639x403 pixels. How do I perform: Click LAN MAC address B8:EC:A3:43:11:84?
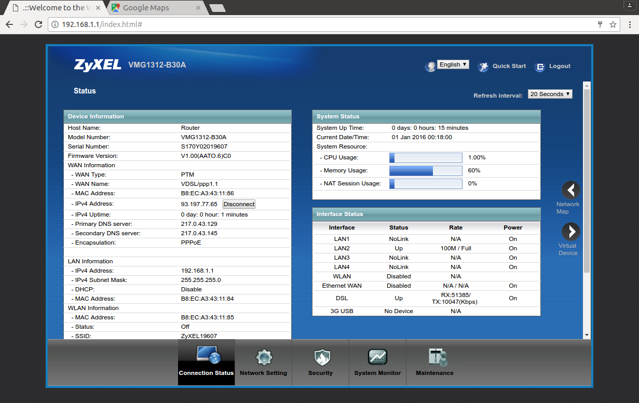(207, 299)
